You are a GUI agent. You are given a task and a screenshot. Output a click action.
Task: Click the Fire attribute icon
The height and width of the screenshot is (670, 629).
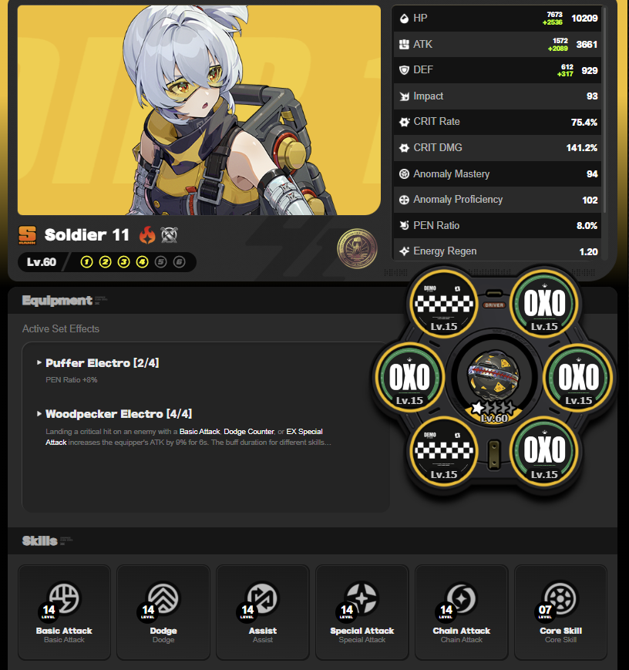(x=147, y=234)
